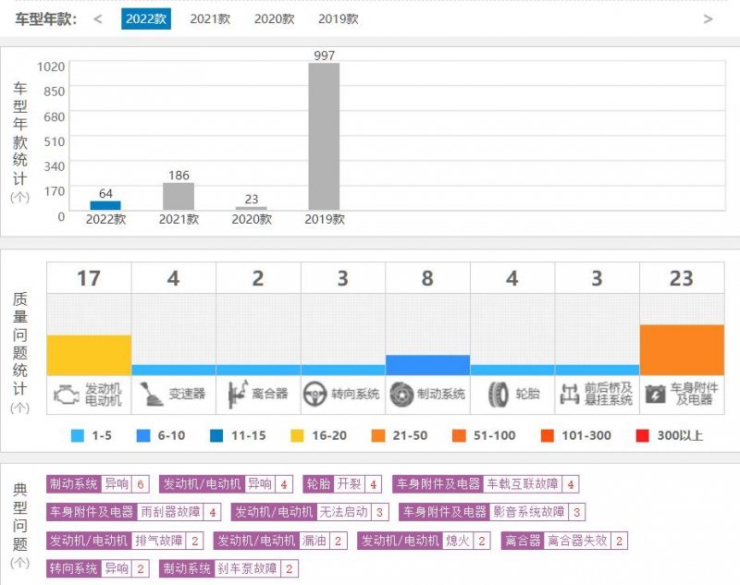The width and height of the screenshot is (740, 585).
Task: Click the red 300以上 legend swatch
Action: coord(643,435)
